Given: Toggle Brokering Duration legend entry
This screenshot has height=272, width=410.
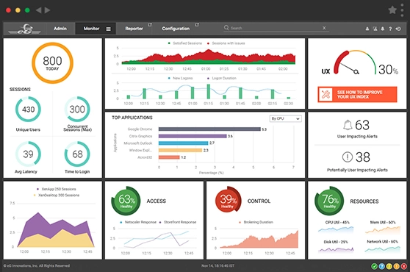Looking at the screenshot, I should [256, 222].
